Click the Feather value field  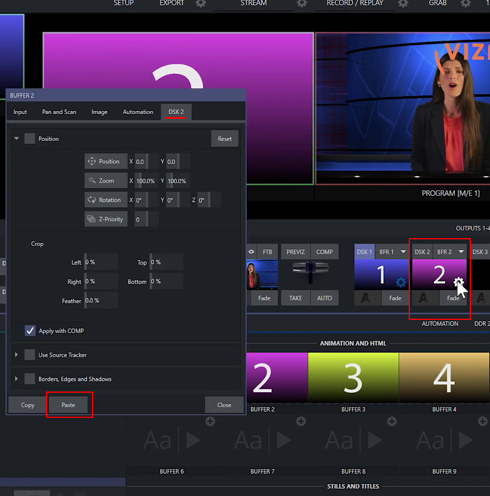pos(101,300)
